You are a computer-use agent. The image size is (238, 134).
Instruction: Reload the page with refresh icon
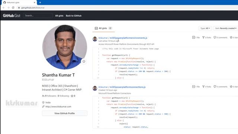tap(13, 7)
